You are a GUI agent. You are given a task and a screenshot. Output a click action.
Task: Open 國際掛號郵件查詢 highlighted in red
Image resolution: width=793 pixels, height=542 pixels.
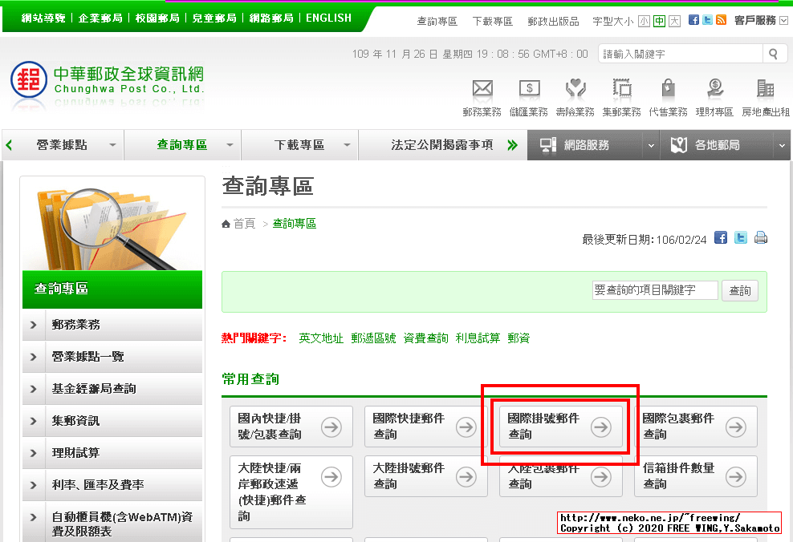pos(561,426)
